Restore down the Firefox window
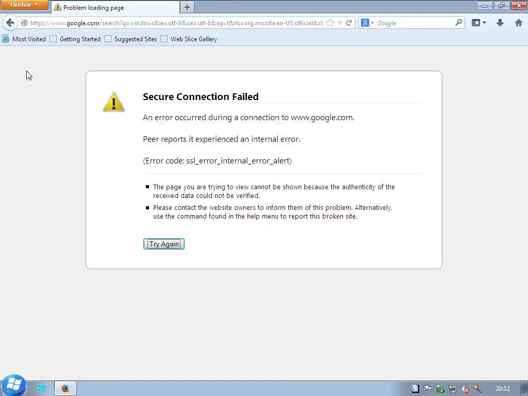This screenshot has width=528, height=396. [501, 5]
